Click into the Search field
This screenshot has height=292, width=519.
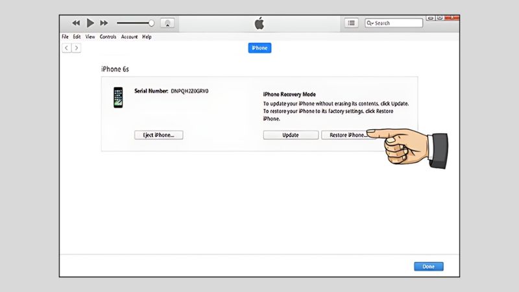point(394,23)
